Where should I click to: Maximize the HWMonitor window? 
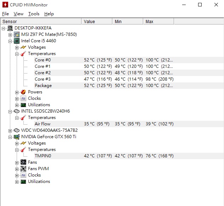click(200, 5)
